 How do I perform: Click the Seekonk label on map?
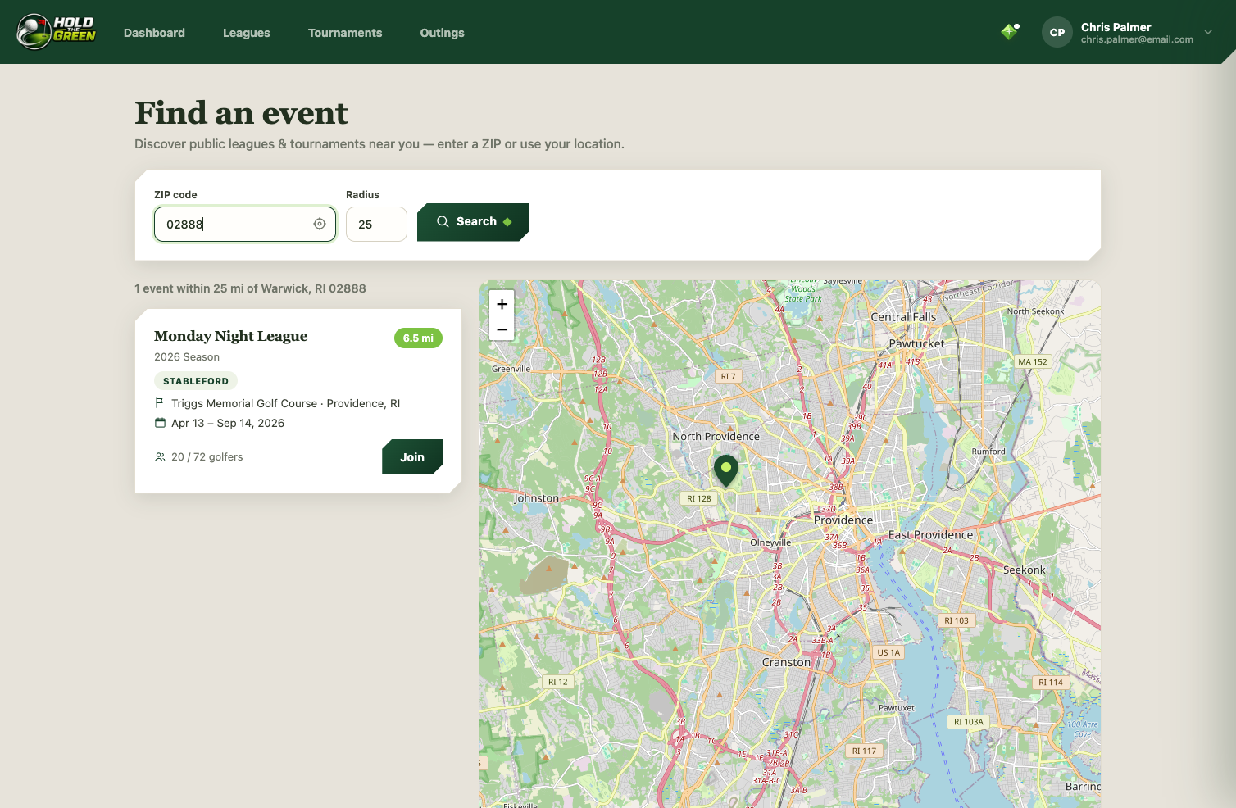[x=1025, y=570]
